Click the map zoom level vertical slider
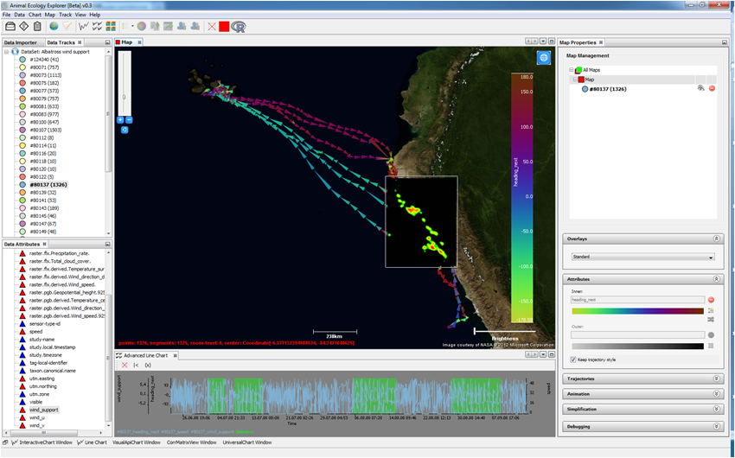735x458 pixels. click(125, 83)
